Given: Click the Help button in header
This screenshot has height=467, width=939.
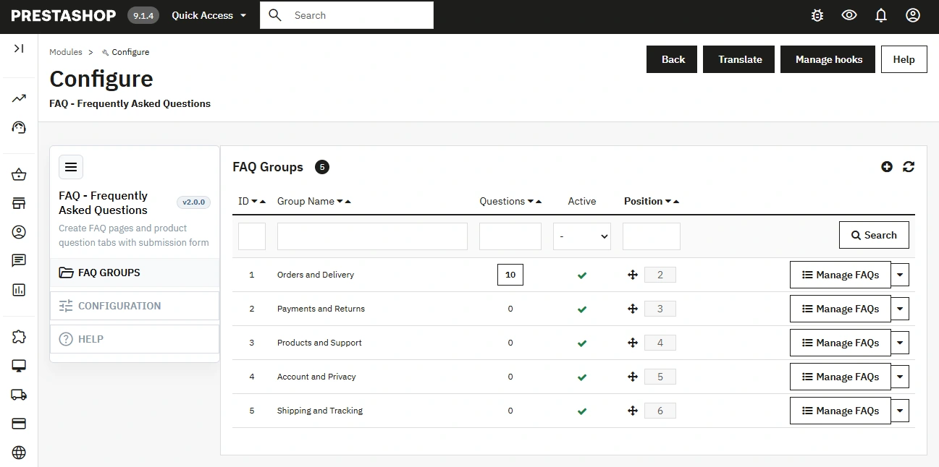Looking at the screenshot, I should coord(904,59).
